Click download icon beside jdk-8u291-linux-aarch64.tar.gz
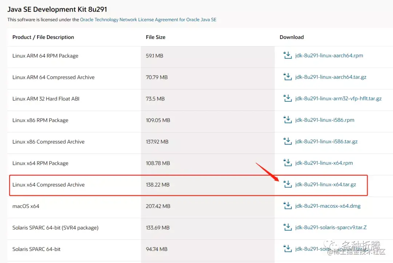Screen dimensions: 393x263 pos(287,77)
